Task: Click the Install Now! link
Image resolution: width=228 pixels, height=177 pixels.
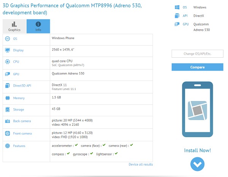Action: pos(197,150)
